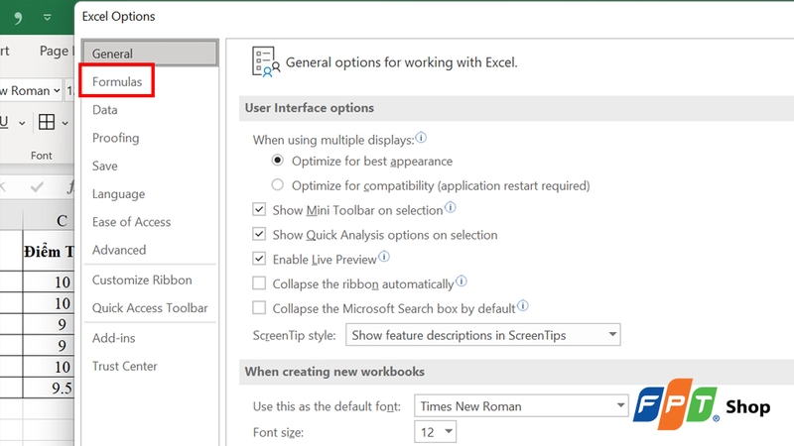The image size is (794, 446).
Task: Open the Font size dropdown
Action: point(435,432)
